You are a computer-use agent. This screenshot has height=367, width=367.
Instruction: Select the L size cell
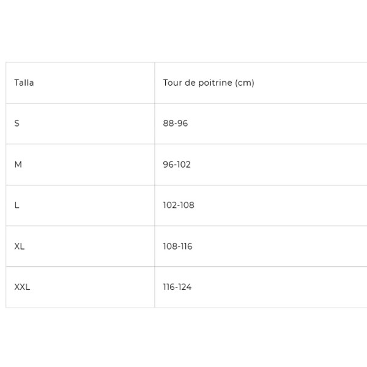pos(17,206)
